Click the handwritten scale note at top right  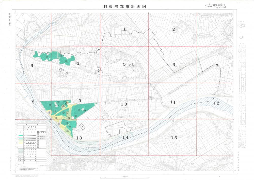click(x=216, y=6)
